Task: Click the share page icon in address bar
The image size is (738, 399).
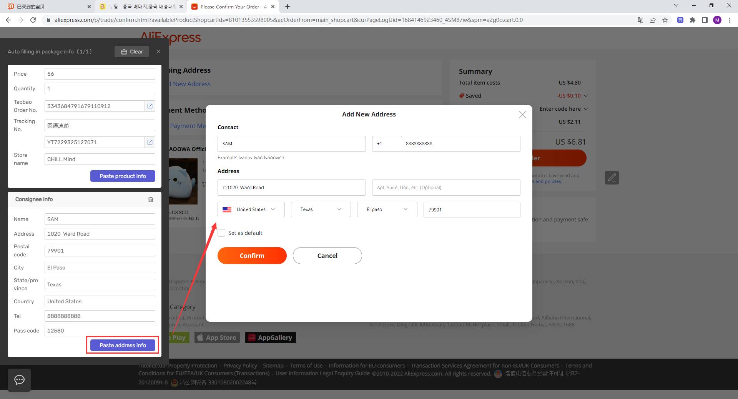Action: pos(653,20)
